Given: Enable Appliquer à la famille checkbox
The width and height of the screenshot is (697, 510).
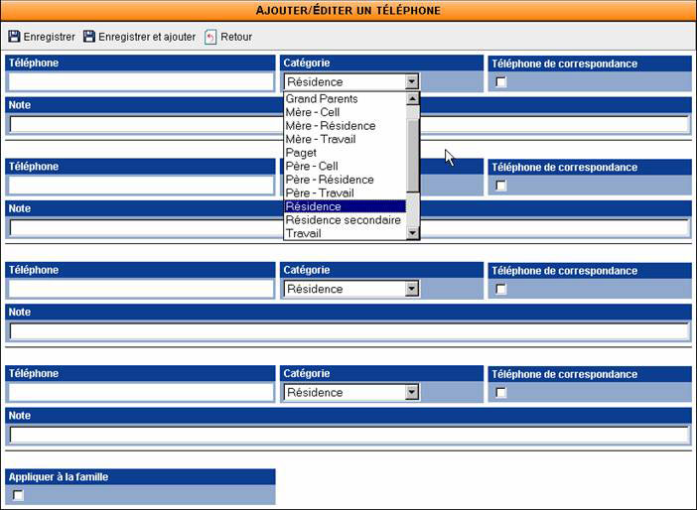Looking at the screenshot, I should (x=18, y=495).
